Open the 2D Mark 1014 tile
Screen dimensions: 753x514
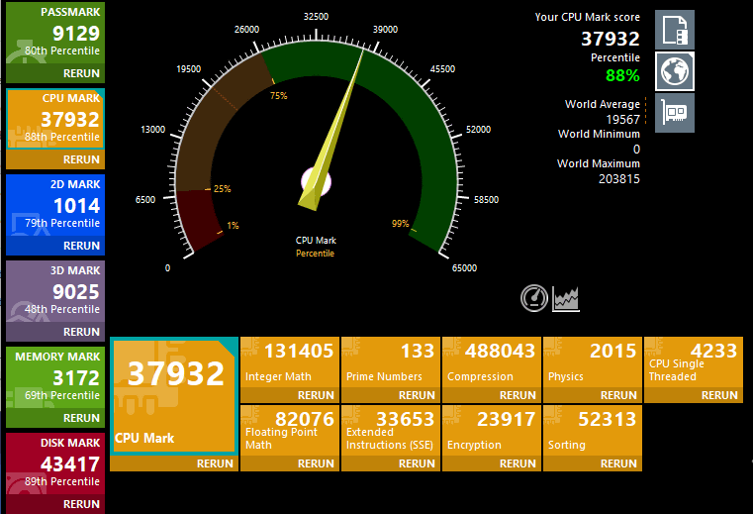coord(55,205)
